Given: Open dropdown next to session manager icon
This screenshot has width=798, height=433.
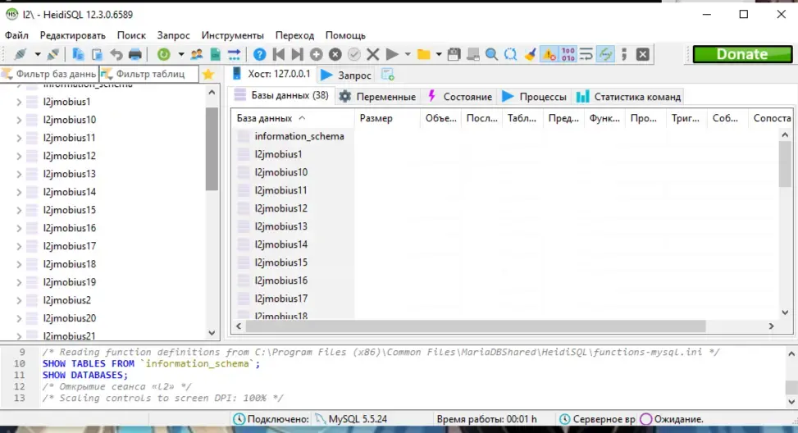Looking at the screenshot, I should pyautogui.click(x=37, y=54).
